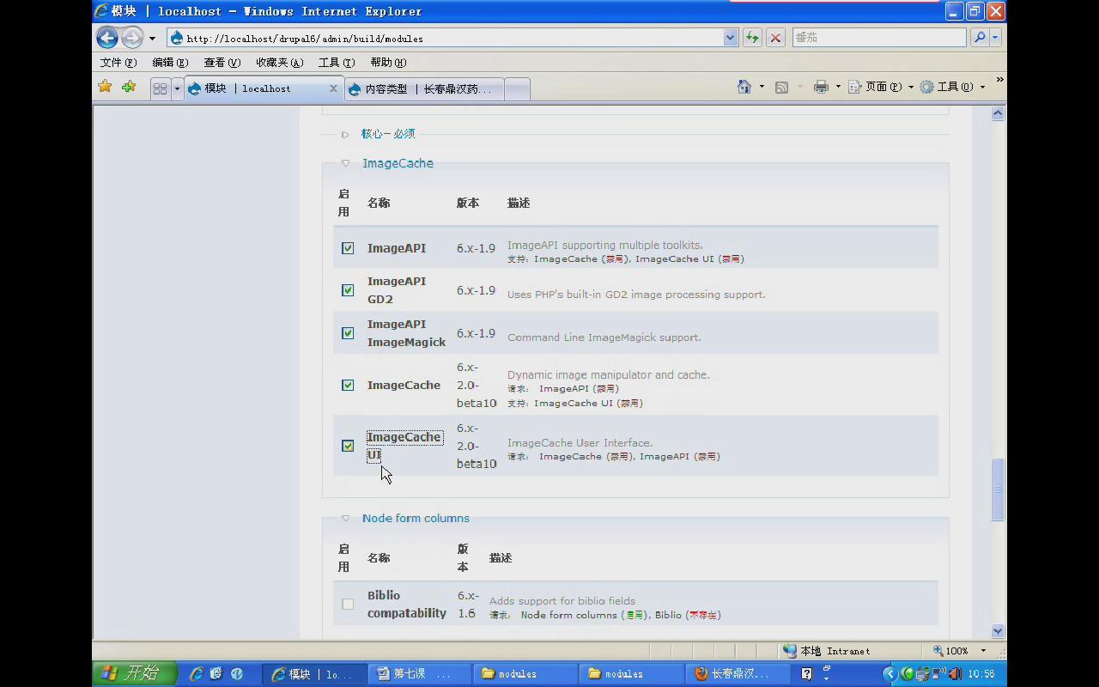
Task: Open the Tools (工具) gear toolbar menu
Action: click(952, 87)
